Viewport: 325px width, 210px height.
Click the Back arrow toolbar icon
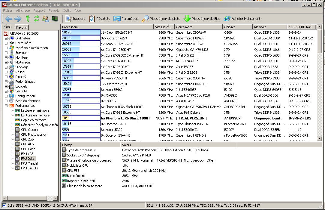coord(8,19)
